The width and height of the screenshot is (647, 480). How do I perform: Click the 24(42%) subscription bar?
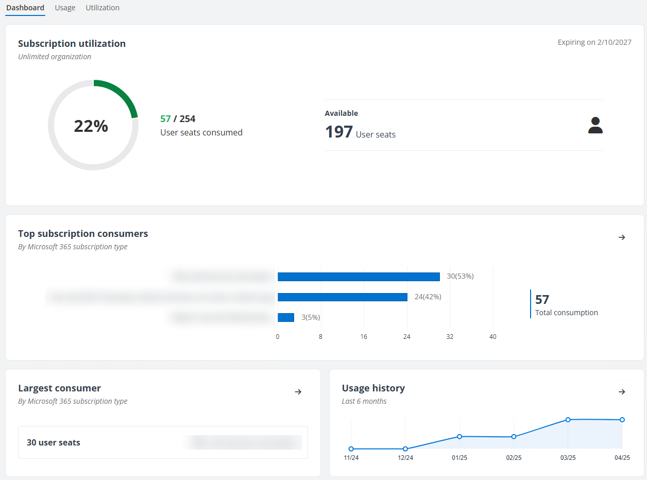tap(343, 297)
